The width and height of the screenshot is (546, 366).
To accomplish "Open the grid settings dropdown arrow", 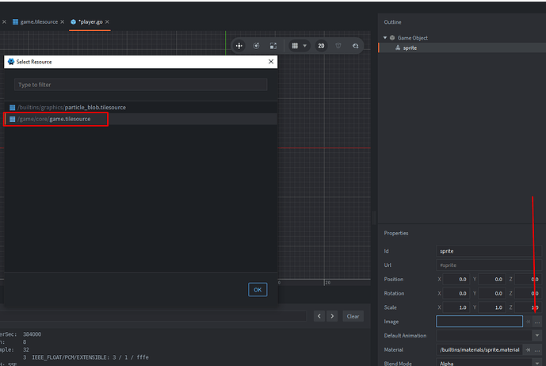I will (305, 46).
